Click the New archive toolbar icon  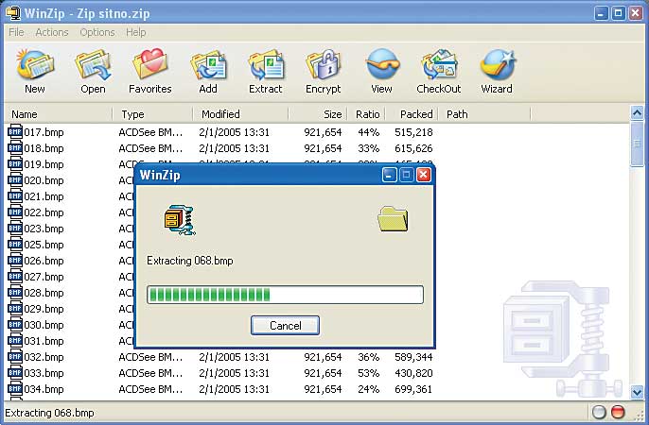click(35, 64)
